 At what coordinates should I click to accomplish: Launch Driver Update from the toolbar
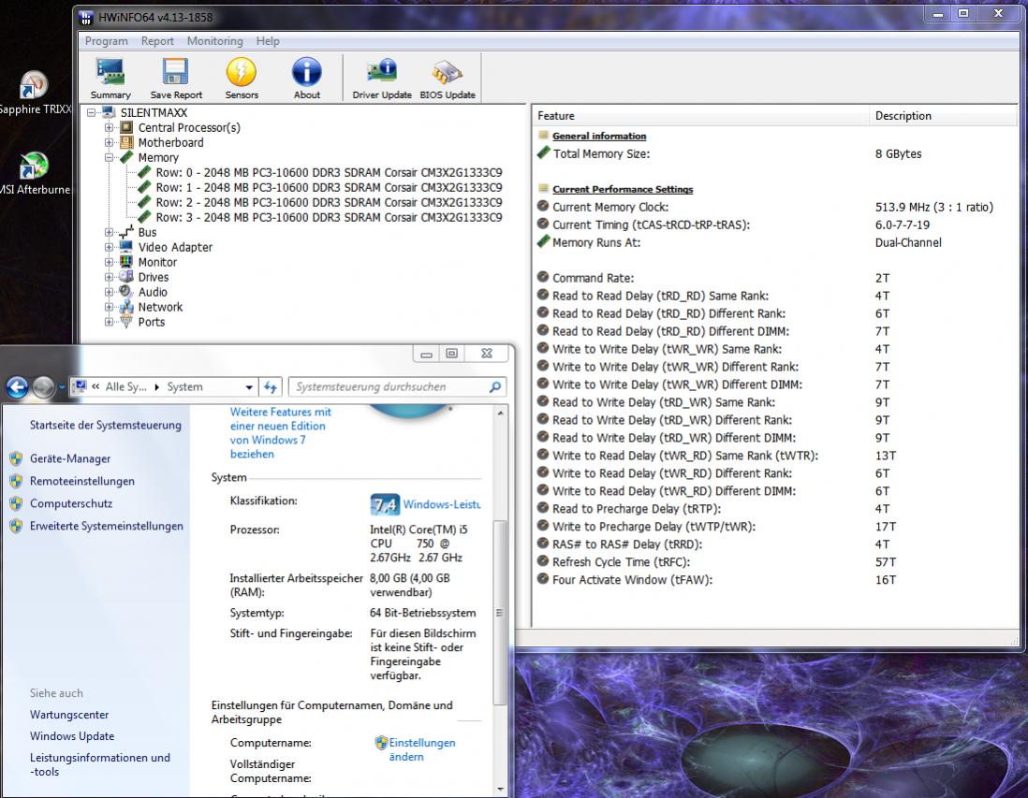coord(382,78)
